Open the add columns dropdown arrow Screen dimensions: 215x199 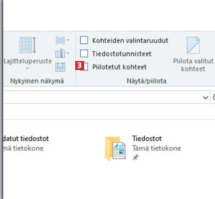[68, 53]
